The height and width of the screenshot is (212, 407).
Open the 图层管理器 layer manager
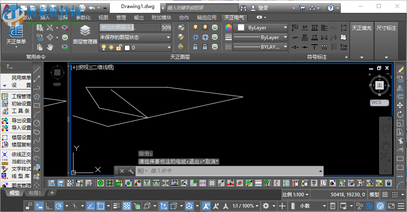pos(85,35)
